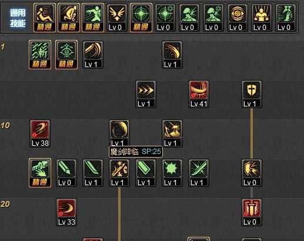The image size is (304, 241).
Task: Select the golden crescent ring Lv 1 skill
Action: click(x=119, y=132)
